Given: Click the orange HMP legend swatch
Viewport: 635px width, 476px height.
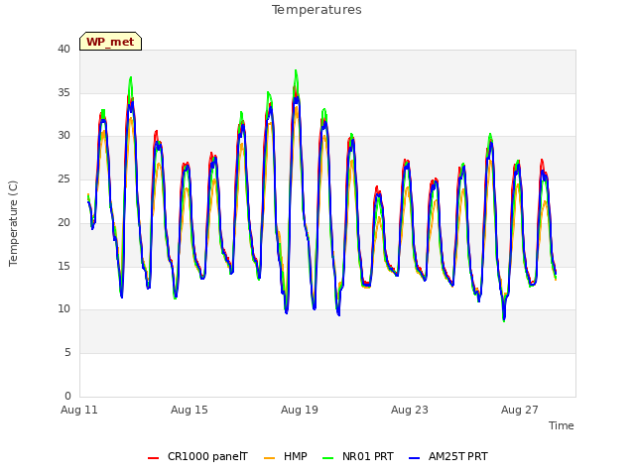Looking at the screenshot, I should [269, 458].
